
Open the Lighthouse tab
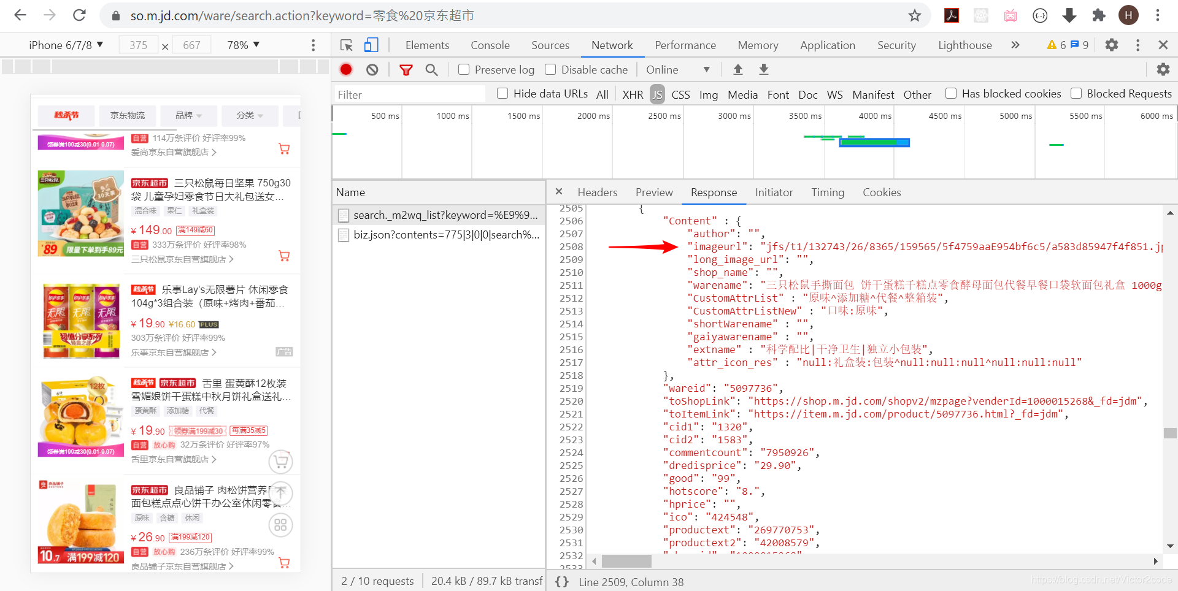point(965,45)
